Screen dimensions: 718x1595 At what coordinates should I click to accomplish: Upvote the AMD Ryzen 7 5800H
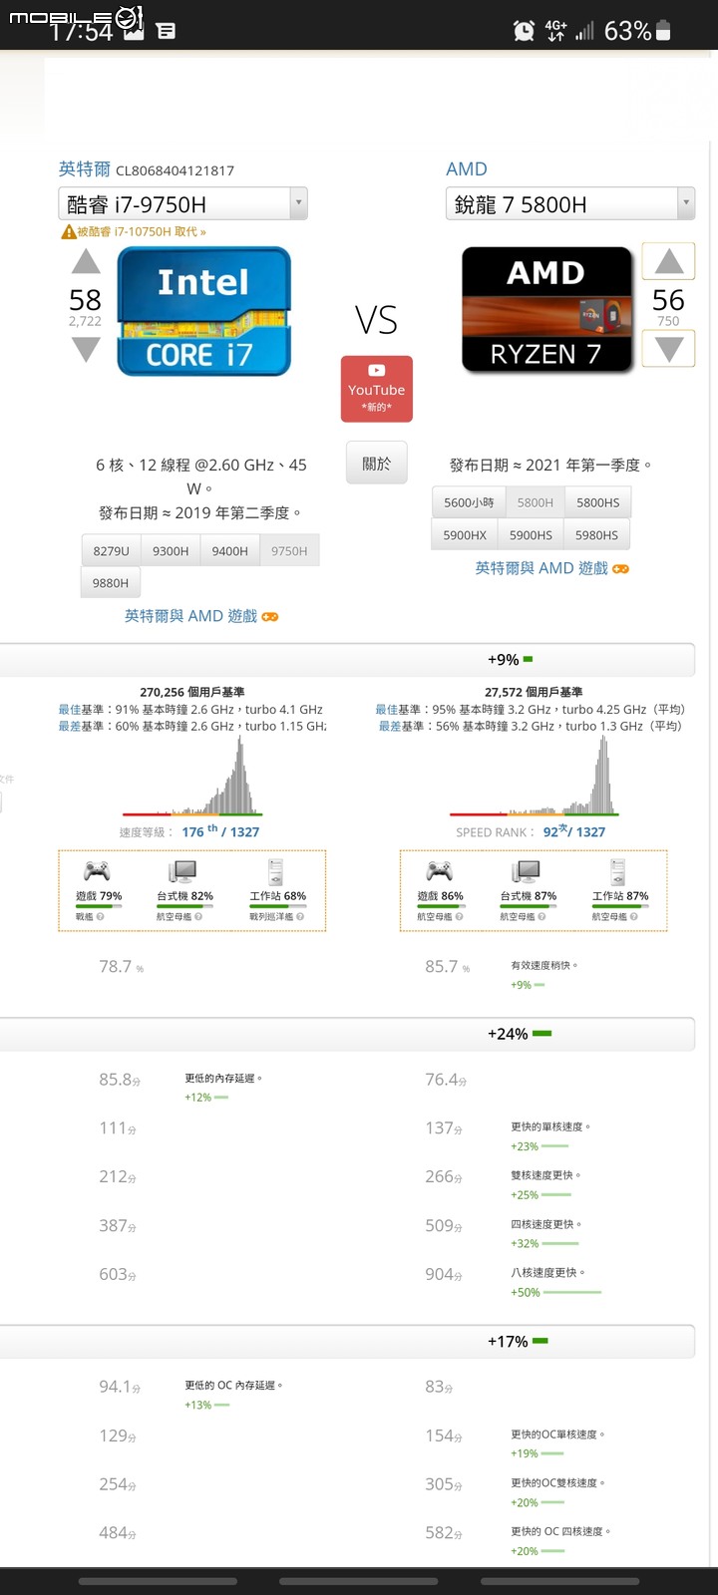click(x=668, y=262)
